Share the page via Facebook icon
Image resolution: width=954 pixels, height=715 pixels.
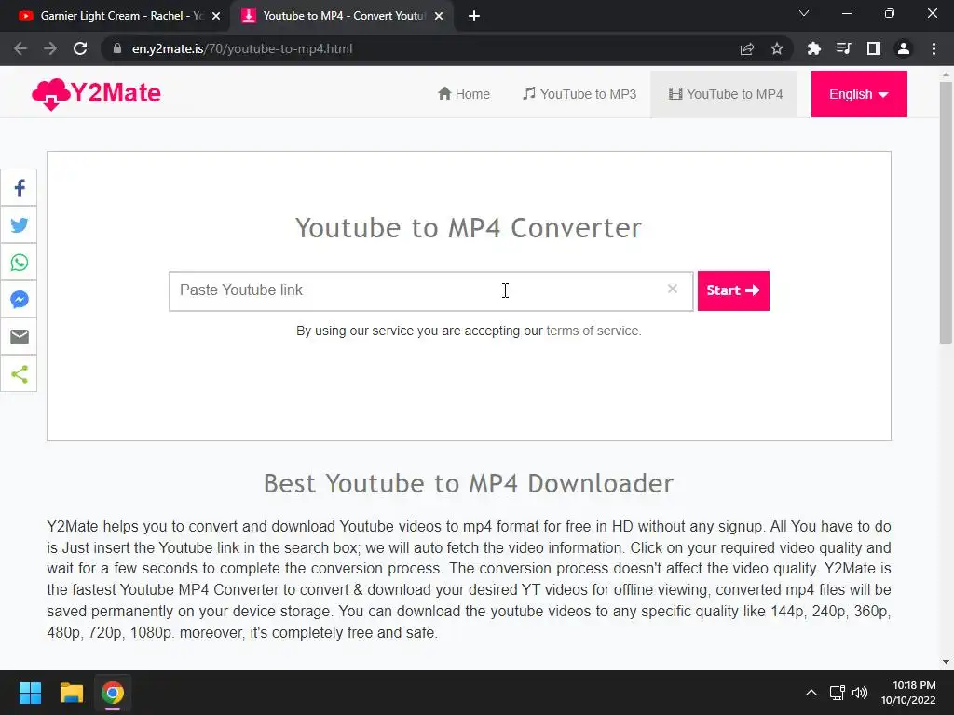19,188
